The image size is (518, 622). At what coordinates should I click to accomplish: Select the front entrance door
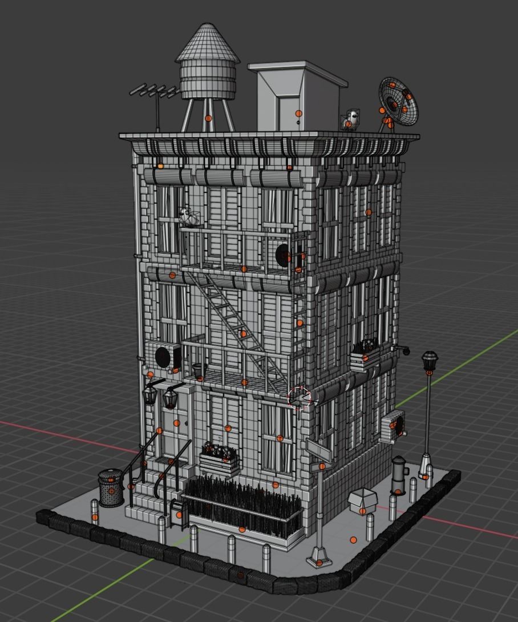click(x=175, y=425)
